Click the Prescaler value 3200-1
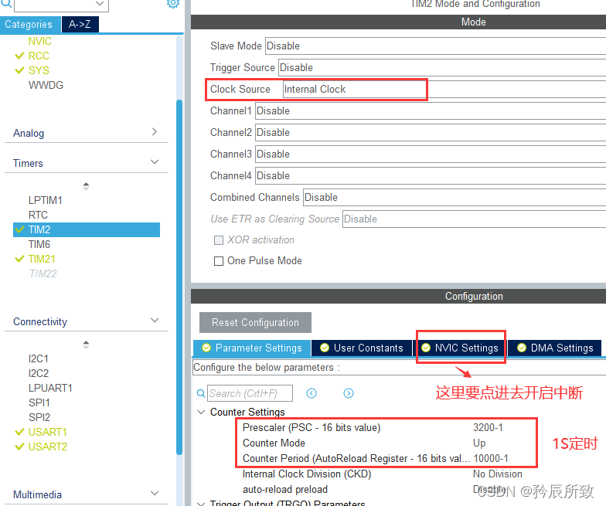This screenshot has width=606, height=506. tap(488, 428)
